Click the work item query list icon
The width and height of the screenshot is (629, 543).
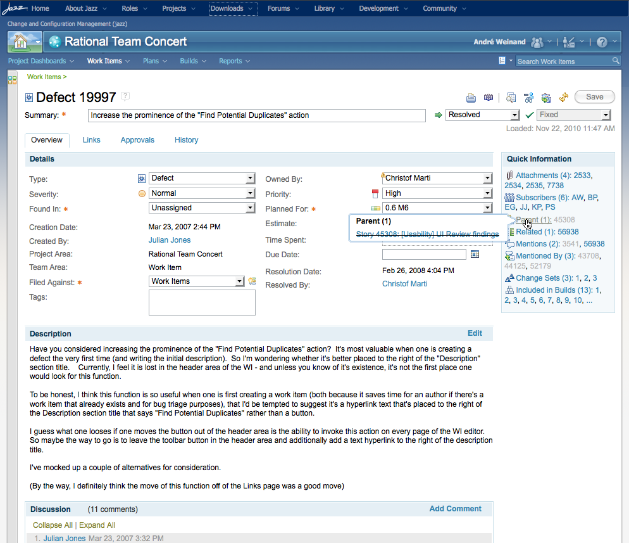coord(502,61)
